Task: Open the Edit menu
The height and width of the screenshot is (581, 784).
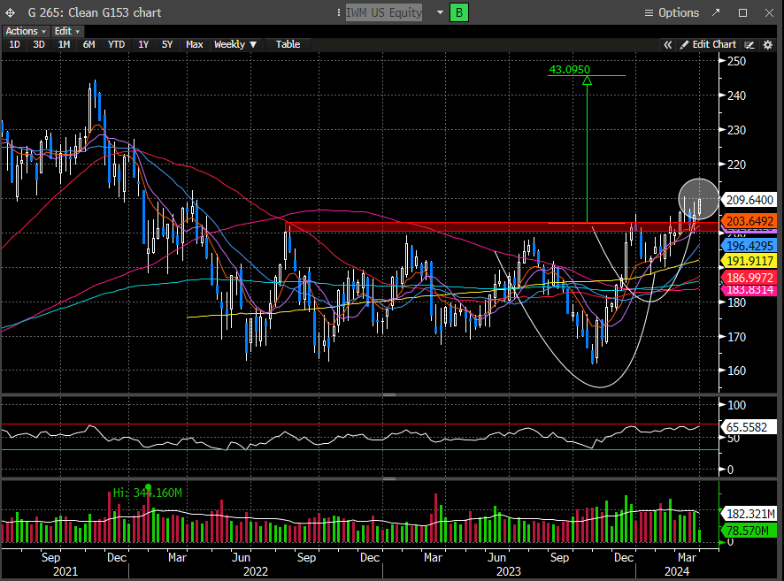Action: 65,31
